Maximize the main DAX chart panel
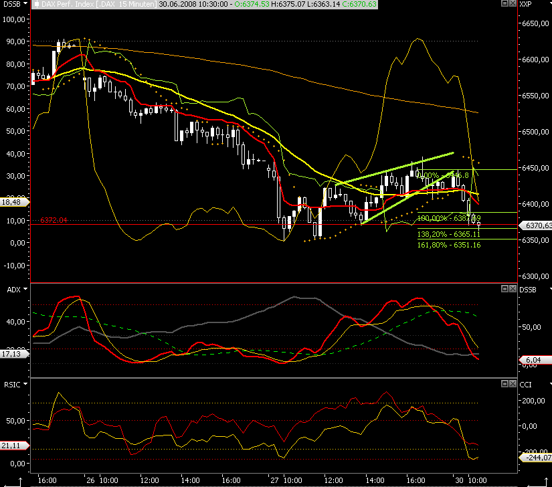 504,3
